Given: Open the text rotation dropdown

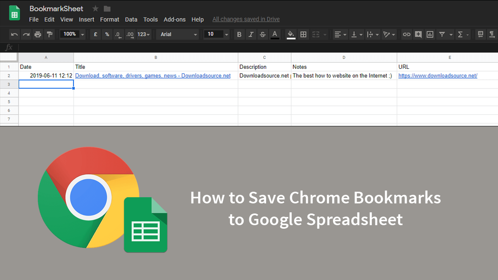Looking at the screenshot, I should coord(389,34).
